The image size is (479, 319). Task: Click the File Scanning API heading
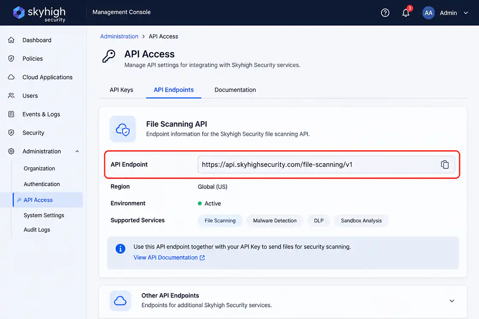coord(177,124)
